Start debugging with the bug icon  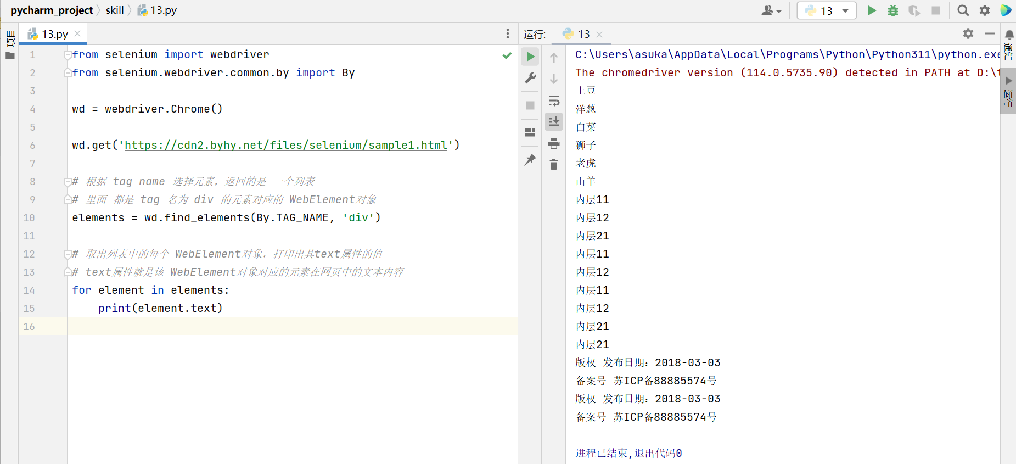pos(893,10)
